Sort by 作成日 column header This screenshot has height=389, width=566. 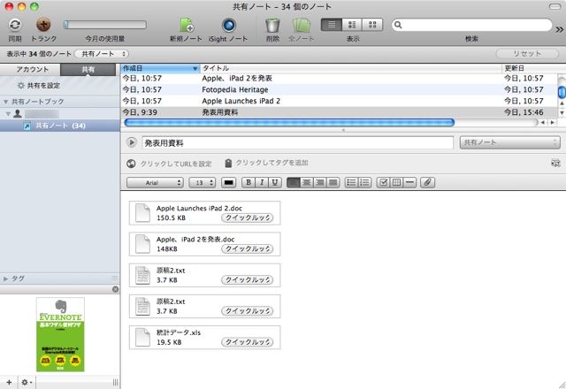pos(160,68)
